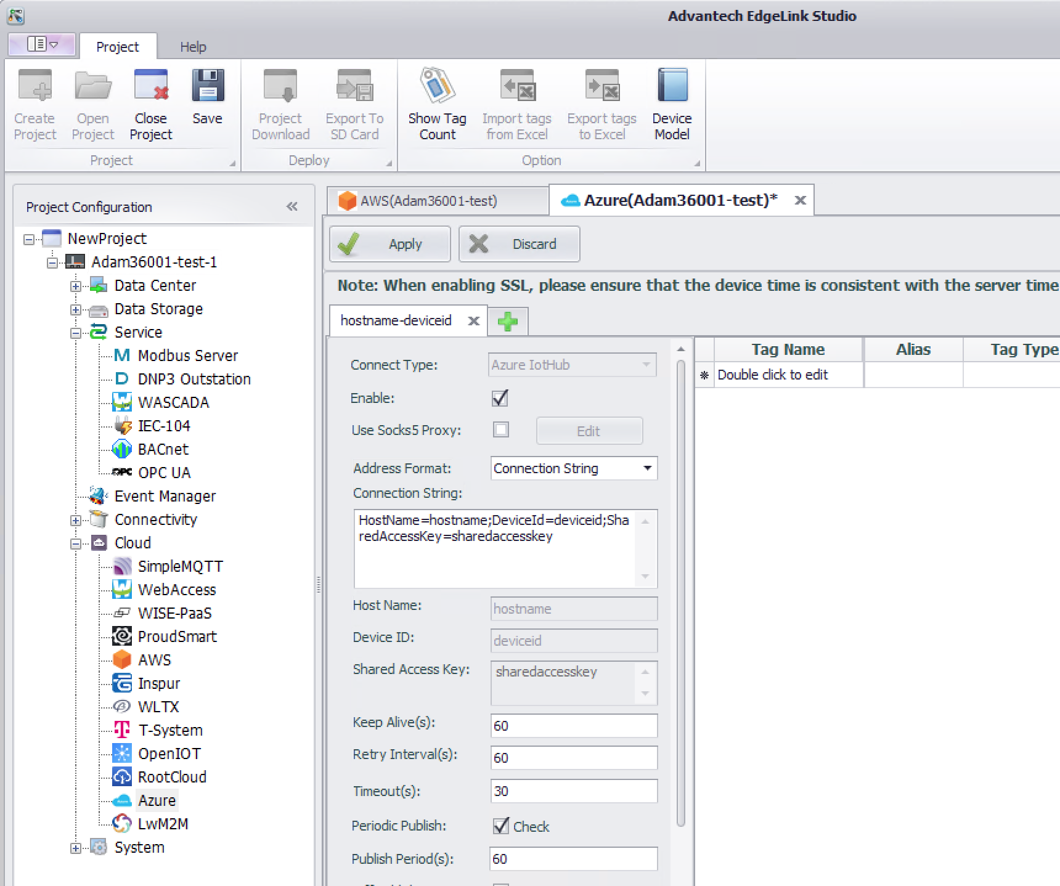Close the hostname-deviceid connection tab

coord(473,321)
